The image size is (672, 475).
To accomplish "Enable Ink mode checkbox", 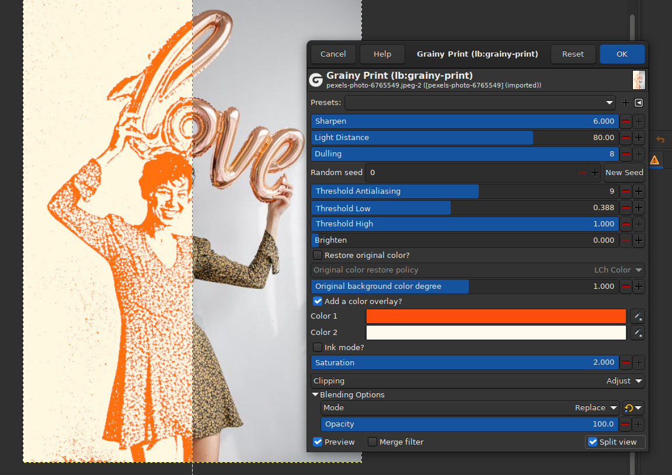I will (x=318, y=347).
